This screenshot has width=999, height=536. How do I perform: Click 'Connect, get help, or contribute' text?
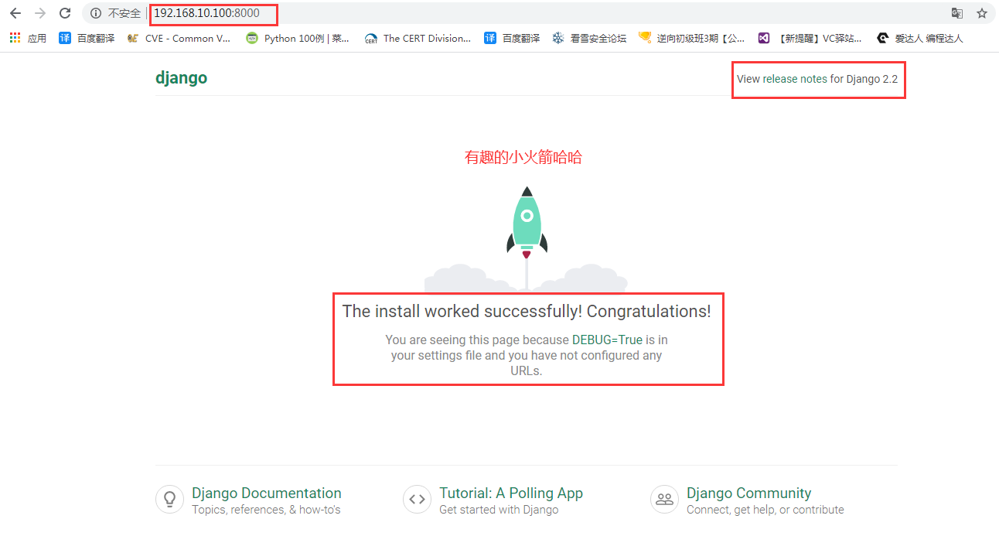765,510
